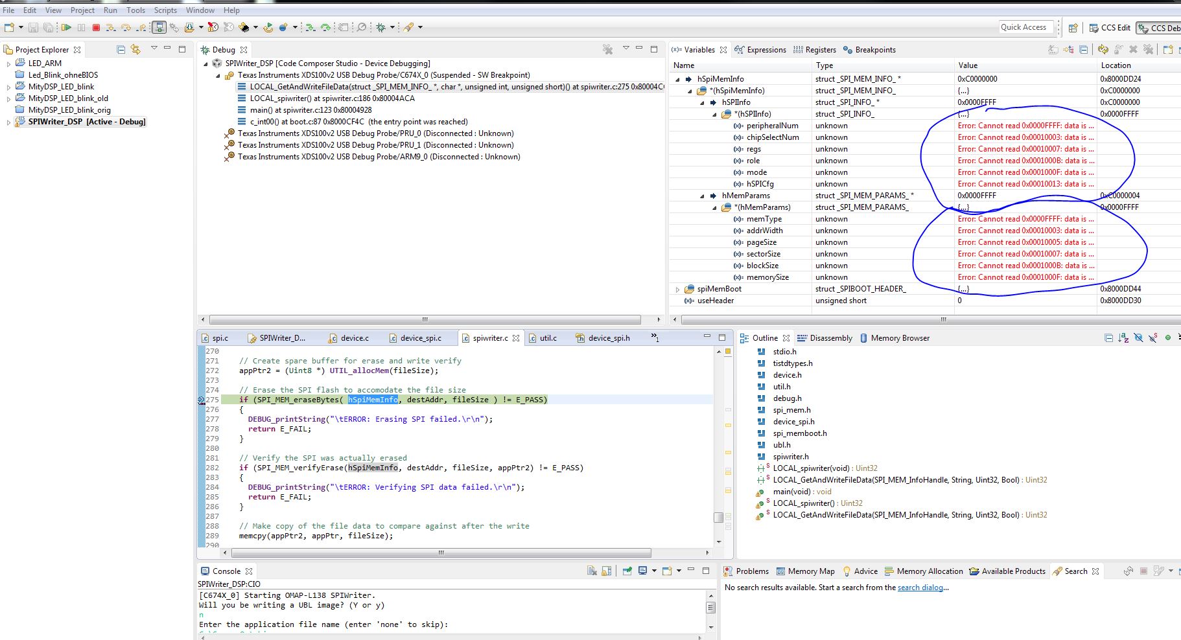
Task: Click the Step Over toolbar icon
Action: [x=126, y=27]
